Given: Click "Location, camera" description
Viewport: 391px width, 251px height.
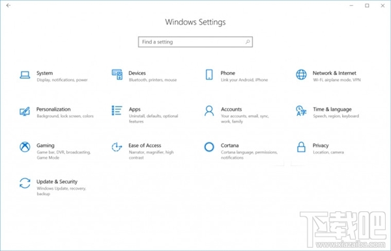Looking at the screenshot, I should tap(328, 152).
